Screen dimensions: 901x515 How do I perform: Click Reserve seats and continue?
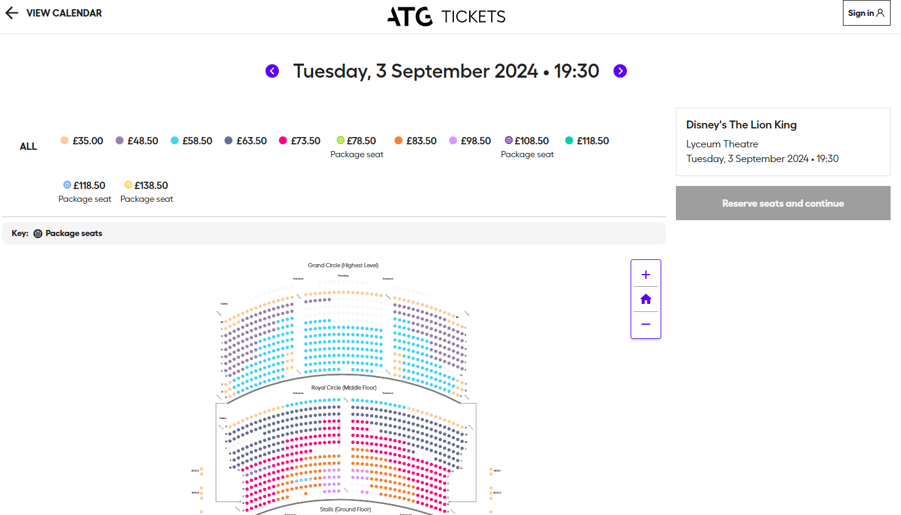click(783, 203)
